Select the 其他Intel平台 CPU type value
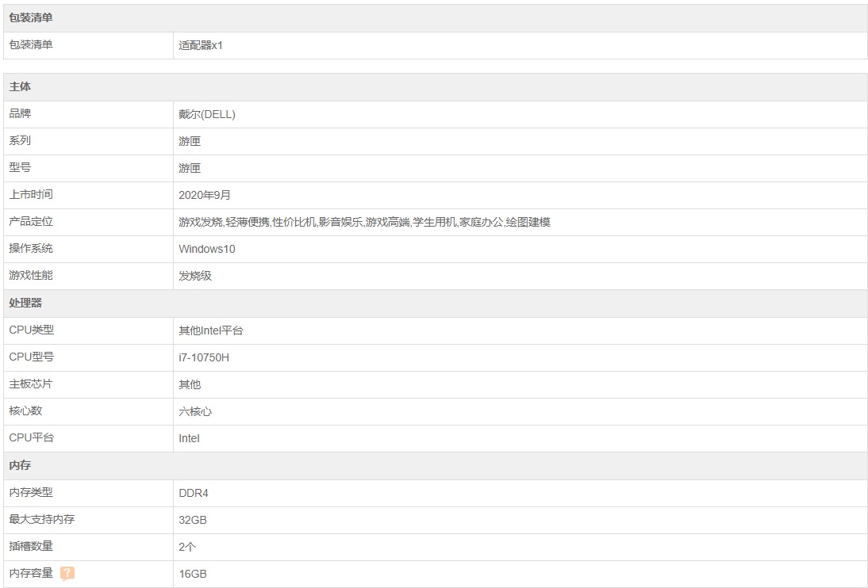The height and width of the screenshot is (588, 868). coord(211,330)
